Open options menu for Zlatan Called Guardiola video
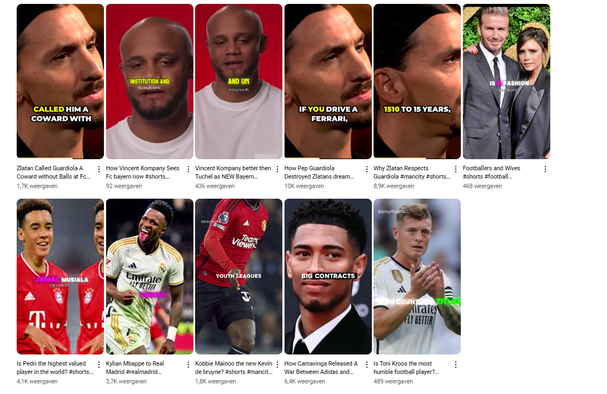 99,169
